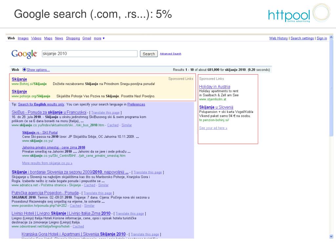Open 'Putnička agencija Poseidon - Ponuda' result
The width and height of the screenshot is (336, 252).
45,193
